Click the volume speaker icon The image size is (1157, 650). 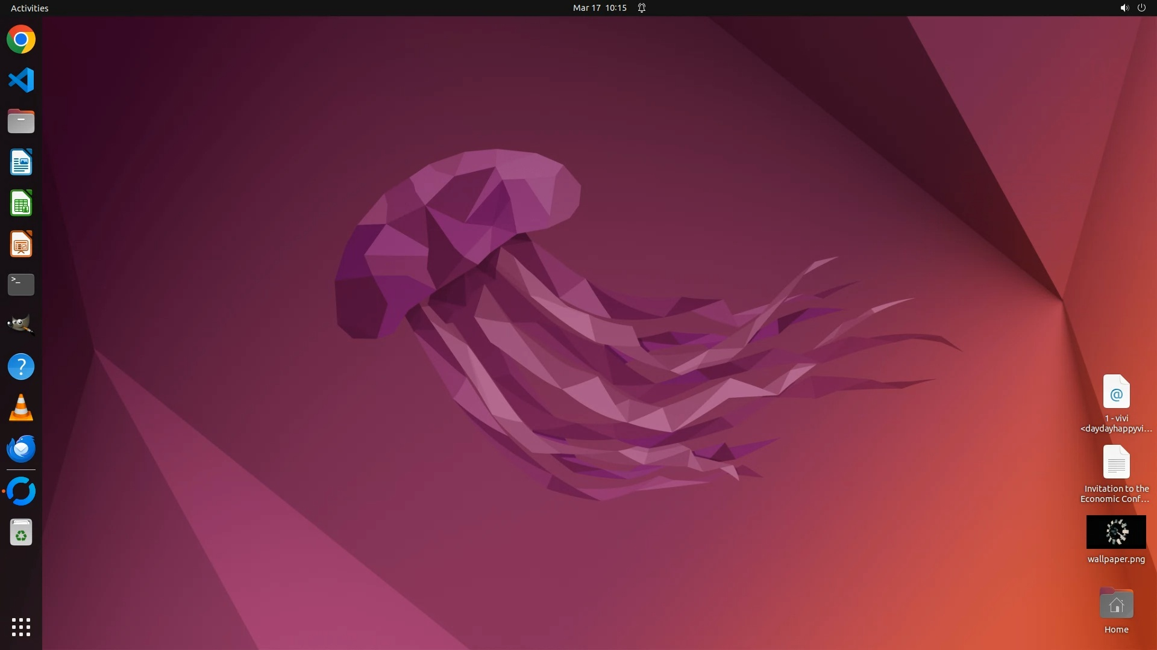coord(1124,8)
